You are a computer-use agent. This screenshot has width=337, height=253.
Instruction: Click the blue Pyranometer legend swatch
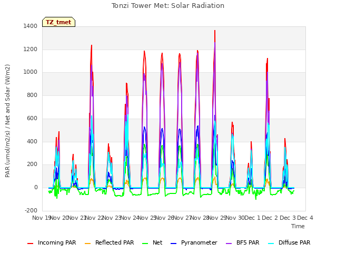coord(173,244)
